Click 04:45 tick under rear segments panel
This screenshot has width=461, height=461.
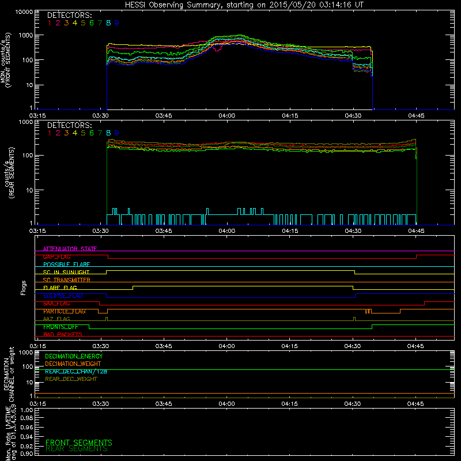tap(416, 231)
